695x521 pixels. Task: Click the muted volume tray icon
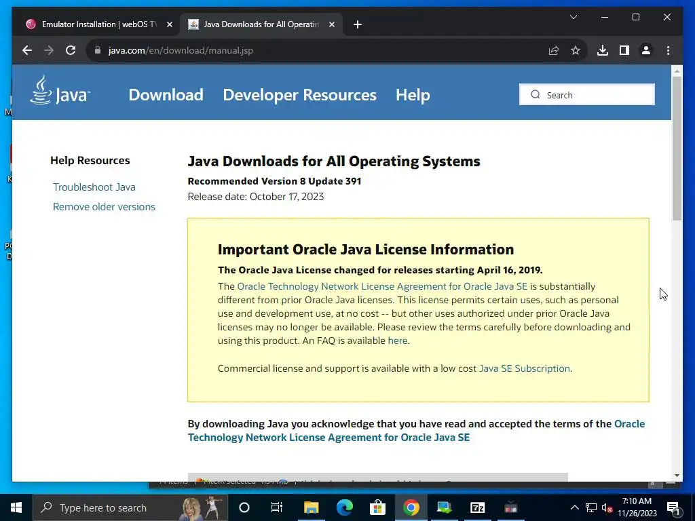607,507
